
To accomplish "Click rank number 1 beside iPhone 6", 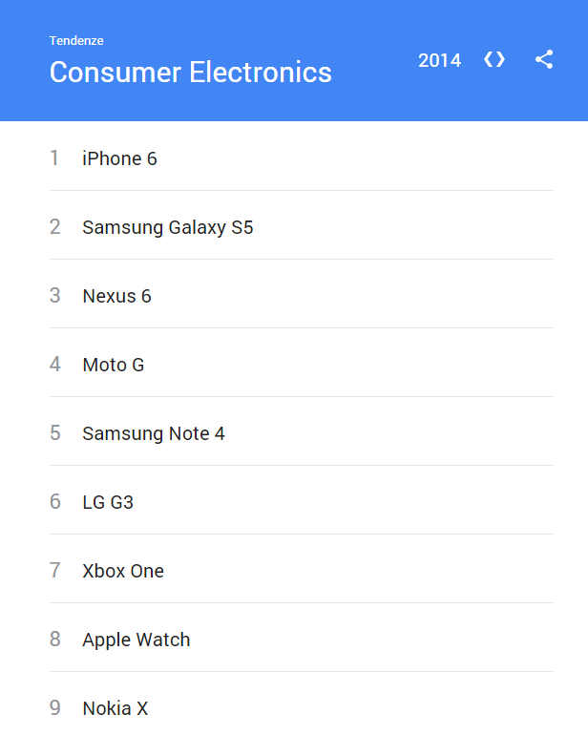I will [x=54, y=158].
